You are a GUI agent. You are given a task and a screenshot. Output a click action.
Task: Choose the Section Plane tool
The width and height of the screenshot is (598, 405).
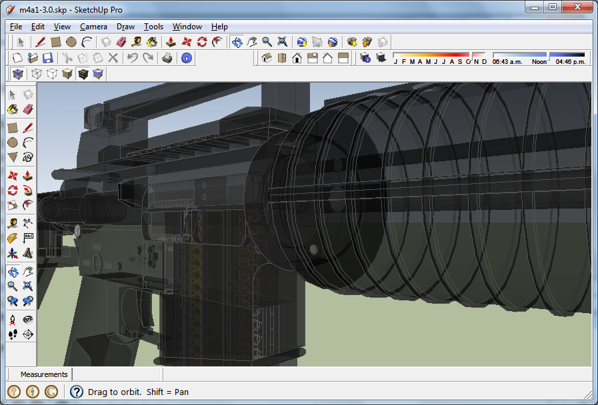coord(28,334)
